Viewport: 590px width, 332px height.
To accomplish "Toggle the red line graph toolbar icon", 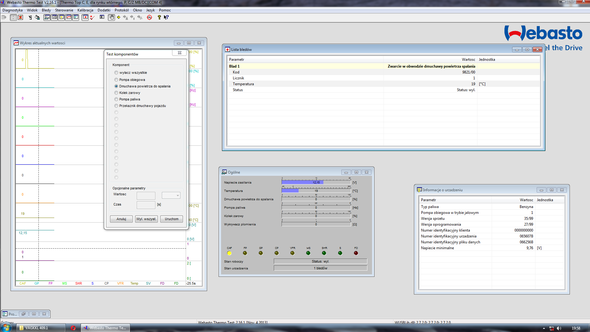I will pyautogui.click(x=69, y=17).
